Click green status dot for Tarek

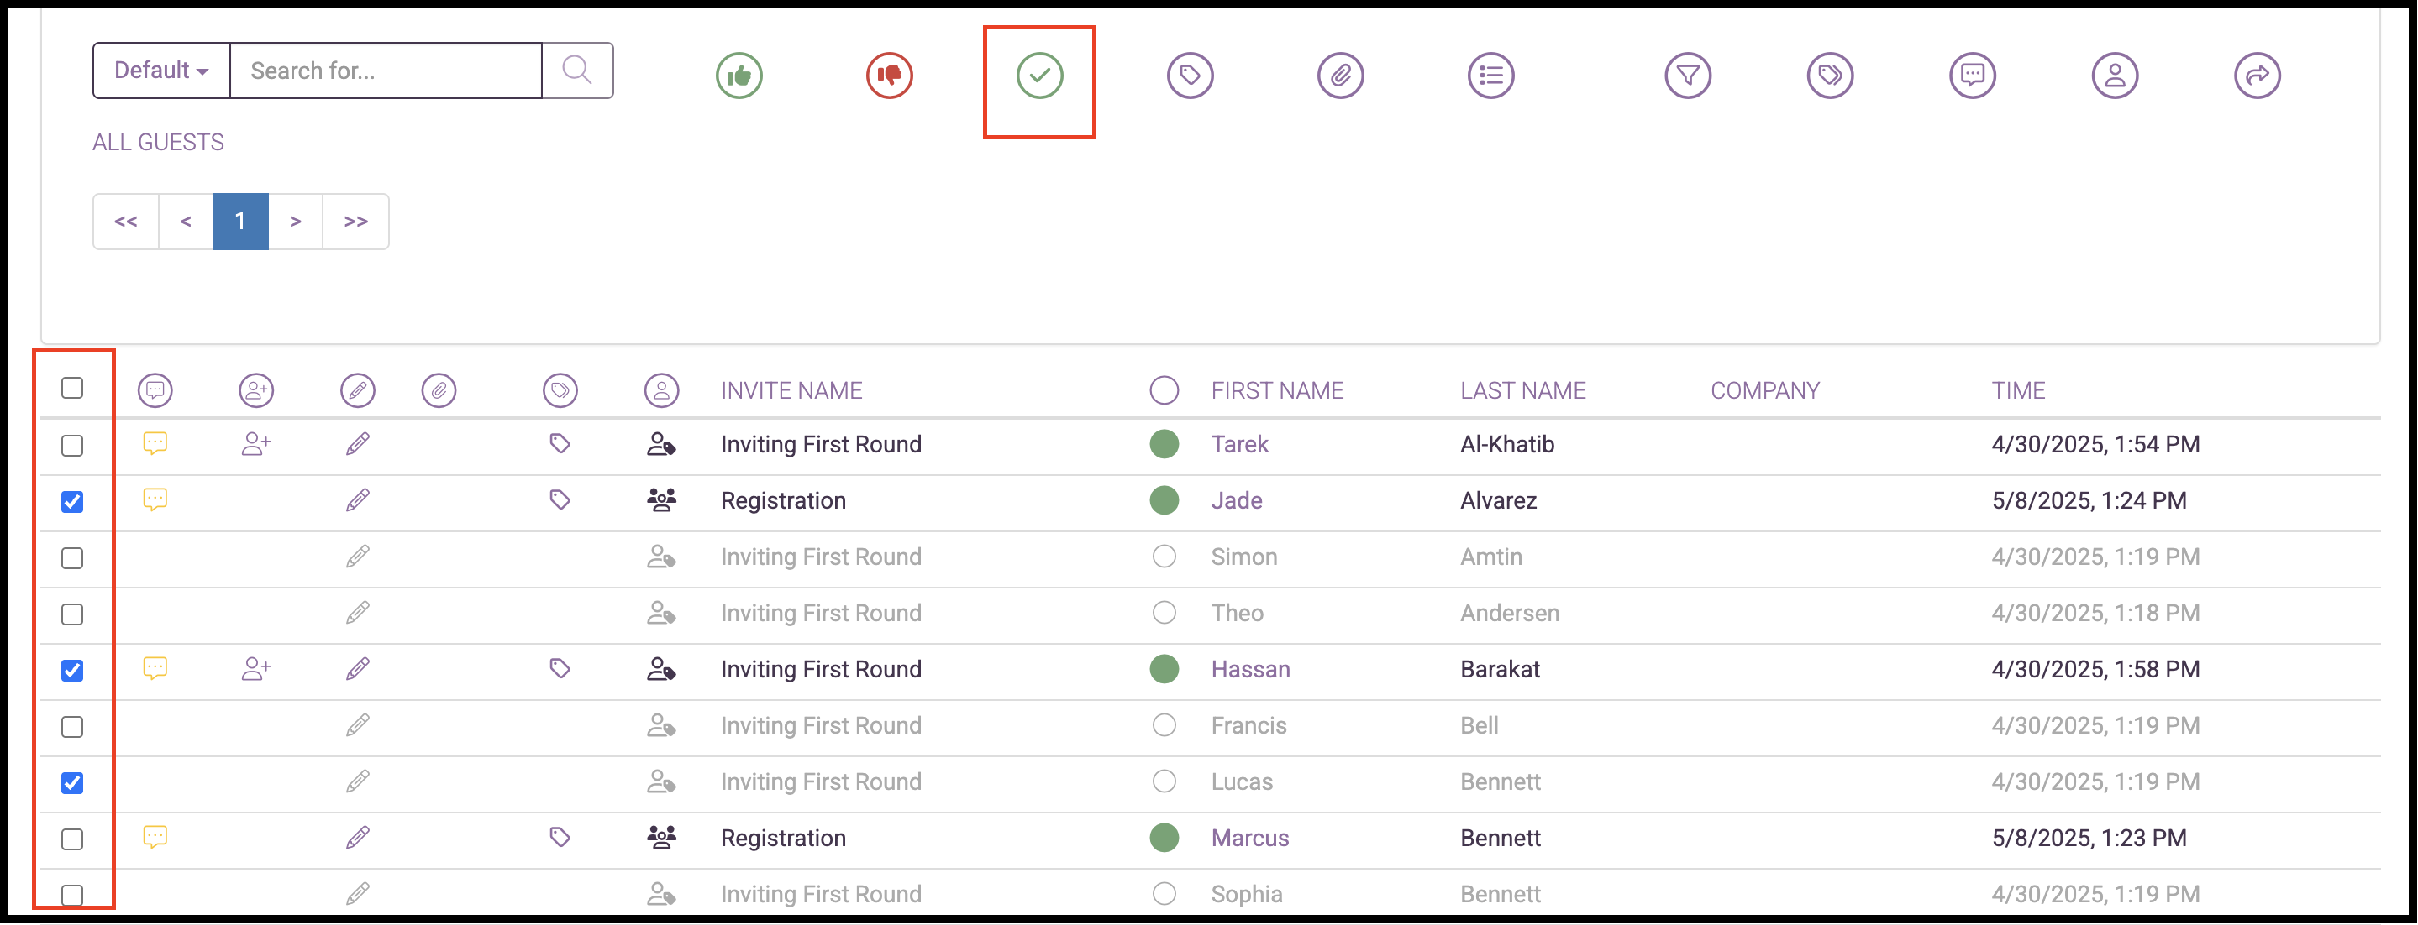pyautogui.click(x=1164, y=444)
